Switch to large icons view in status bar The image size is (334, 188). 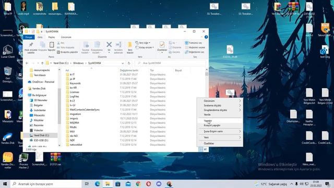coord(205,149)
